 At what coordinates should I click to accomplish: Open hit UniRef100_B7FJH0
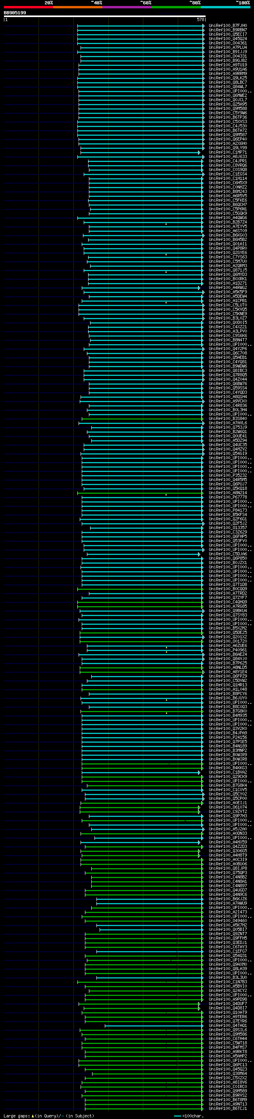click(228, 26)
